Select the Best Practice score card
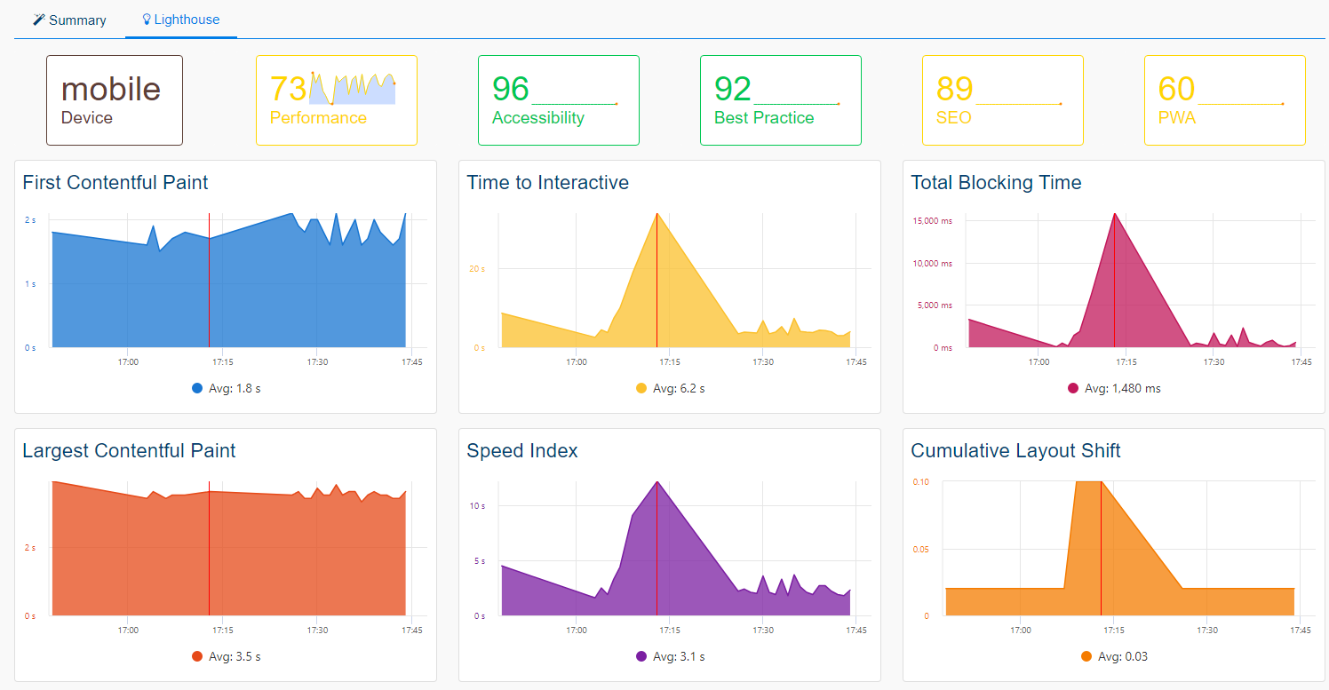 (x=780, y=100)
